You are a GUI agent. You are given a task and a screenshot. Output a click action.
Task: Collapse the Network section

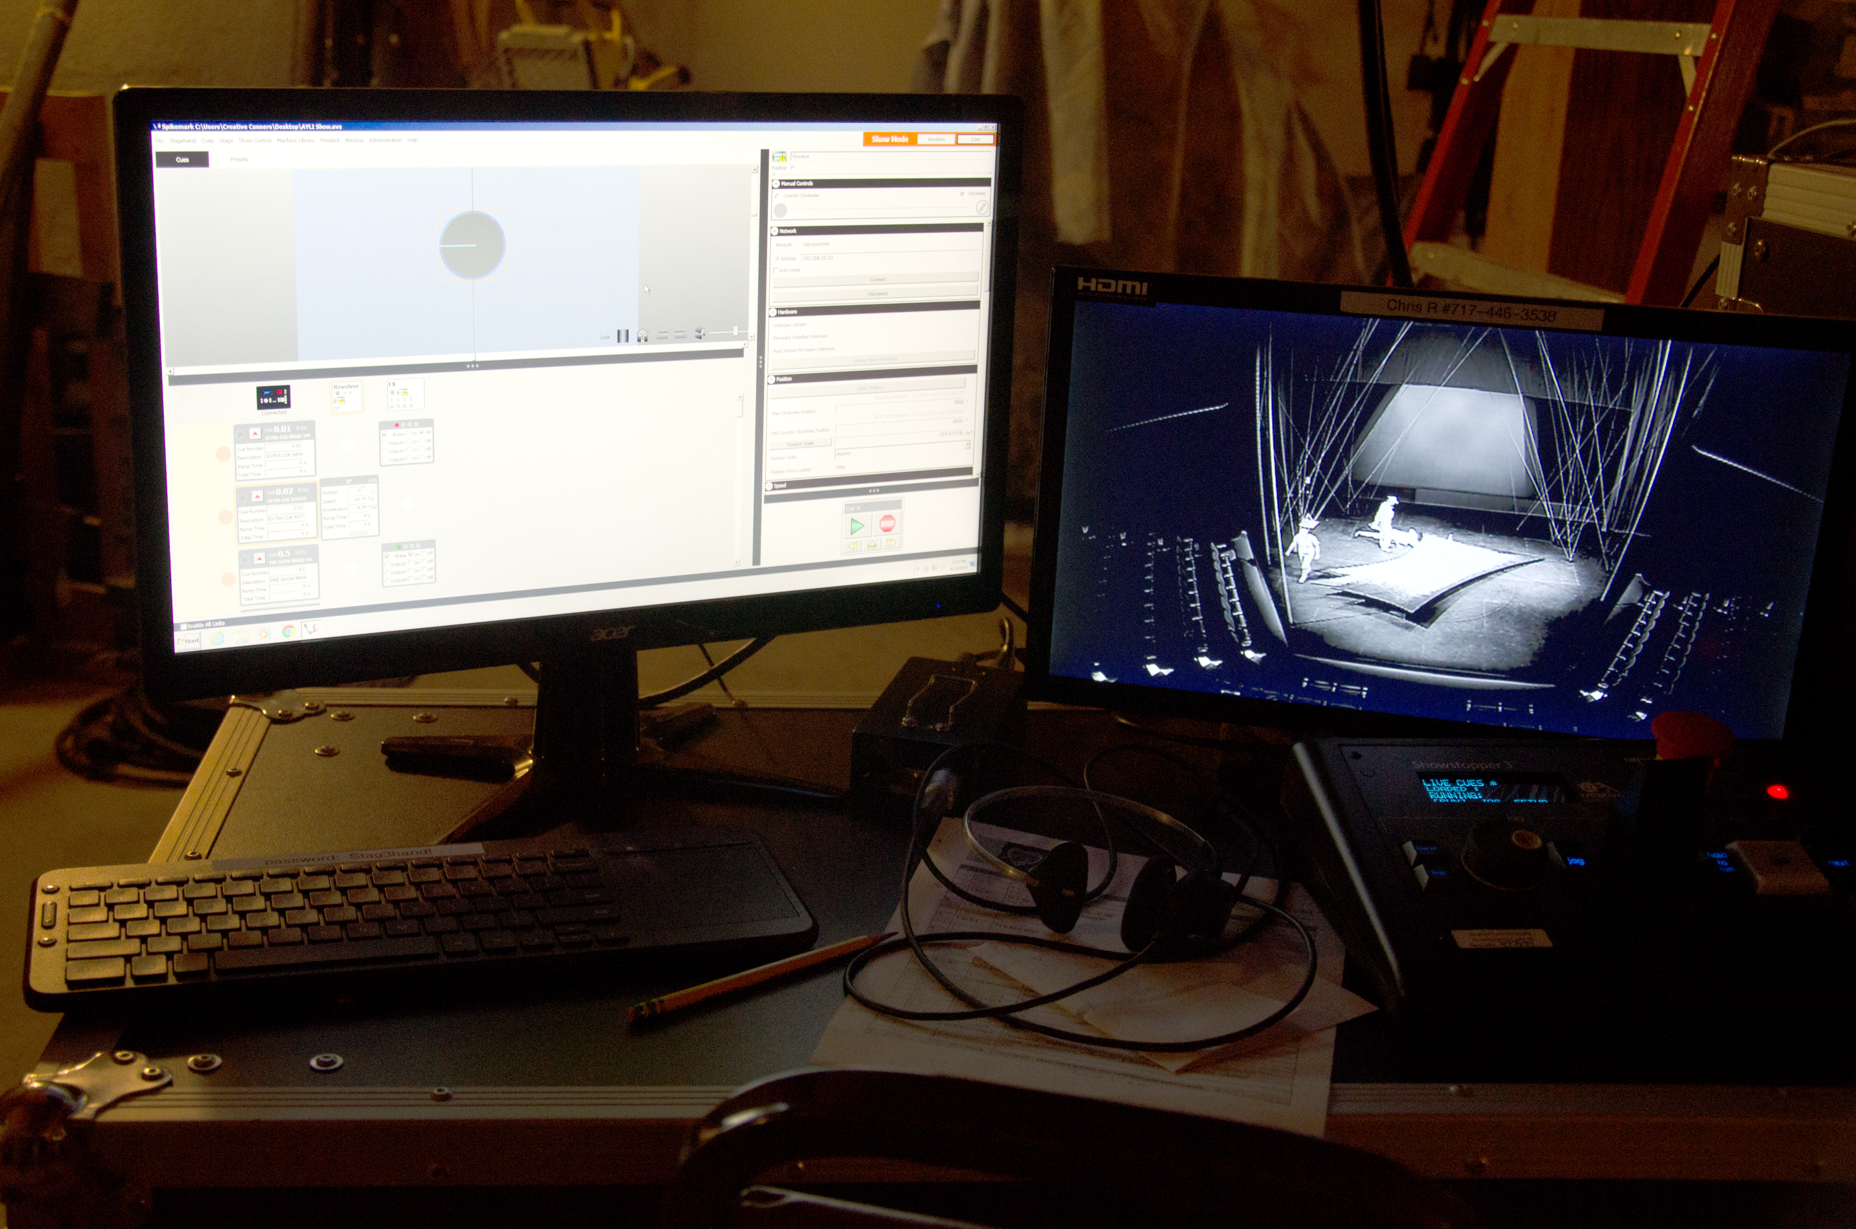[775, 231]
